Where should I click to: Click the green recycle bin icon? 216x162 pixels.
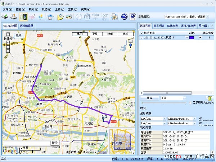click(209, 98)
